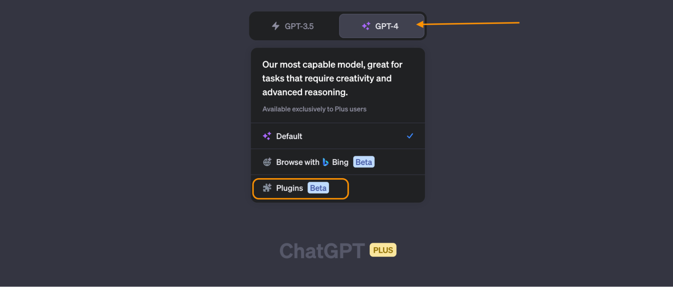
Task: Click the blue checkmark on Default row
Action: point(410,136)
